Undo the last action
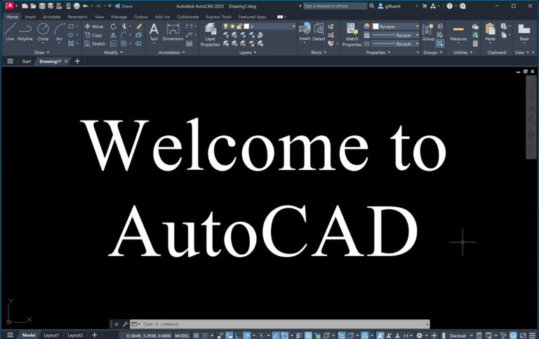The width and height of the screenshot is (539, 339). (x=86, y=6)
